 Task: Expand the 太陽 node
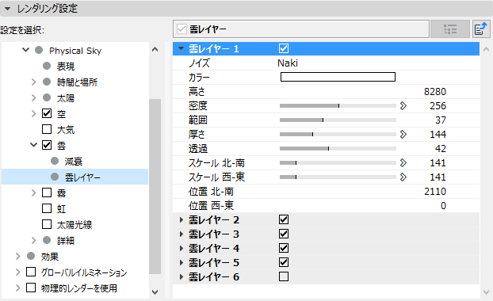(33, 97)
